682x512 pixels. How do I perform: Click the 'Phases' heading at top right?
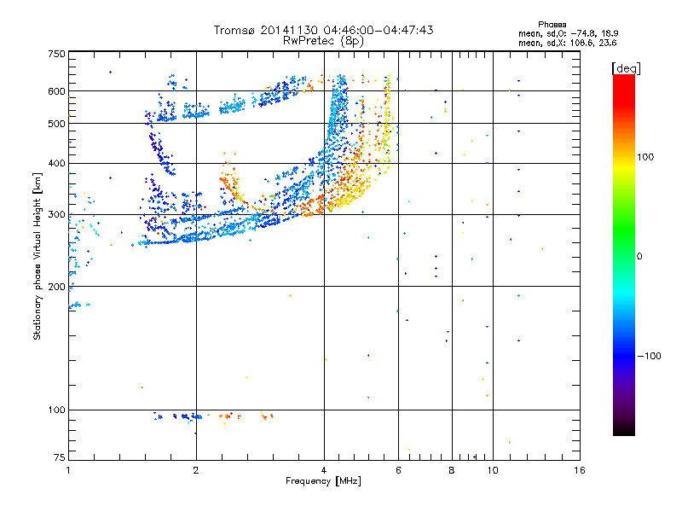[x=552, y=25]
